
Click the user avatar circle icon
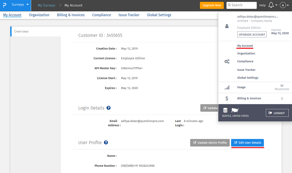(x=283, y=5)
